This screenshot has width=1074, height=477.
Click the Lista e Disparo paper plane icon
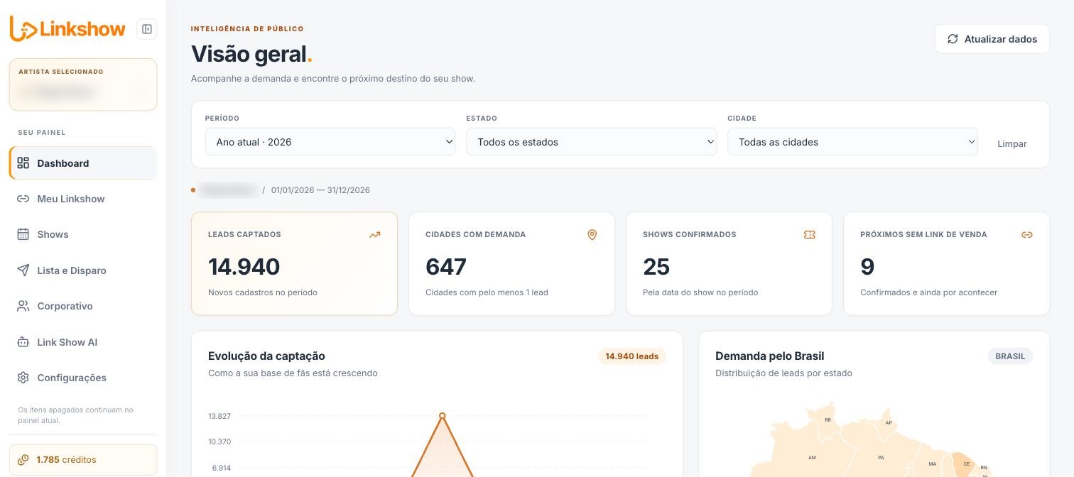[x=23, y=270]
